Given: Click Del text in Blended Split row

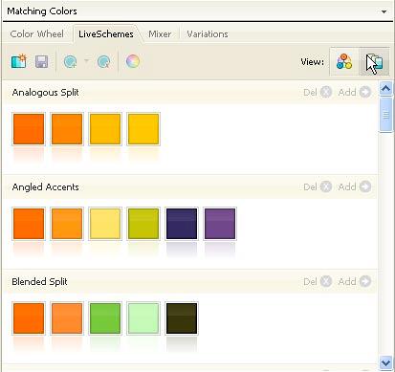Looking at the screenshot, I should tap(310, 282).
